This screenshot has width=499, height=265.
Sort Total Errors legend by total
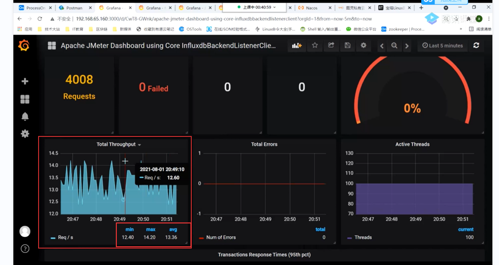coord(320,229)
